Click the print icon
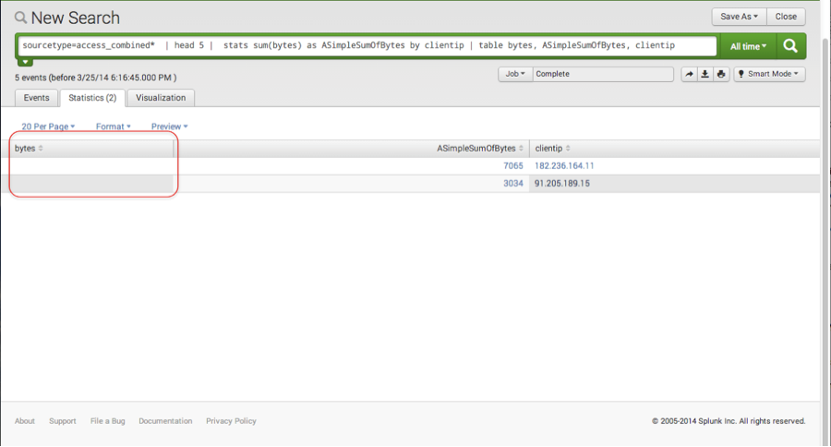 click(721, 74)
